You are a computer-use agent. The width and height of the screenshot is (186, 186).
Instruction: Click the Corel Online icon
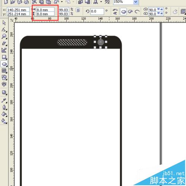click(x=107, y=2)
